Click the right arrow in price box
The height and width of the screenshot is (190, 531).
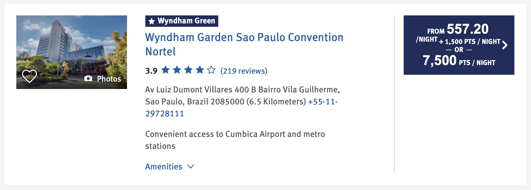[505, 45]
